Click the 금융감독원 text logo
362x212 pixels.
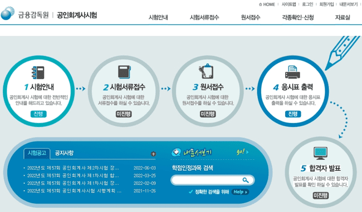33,15
